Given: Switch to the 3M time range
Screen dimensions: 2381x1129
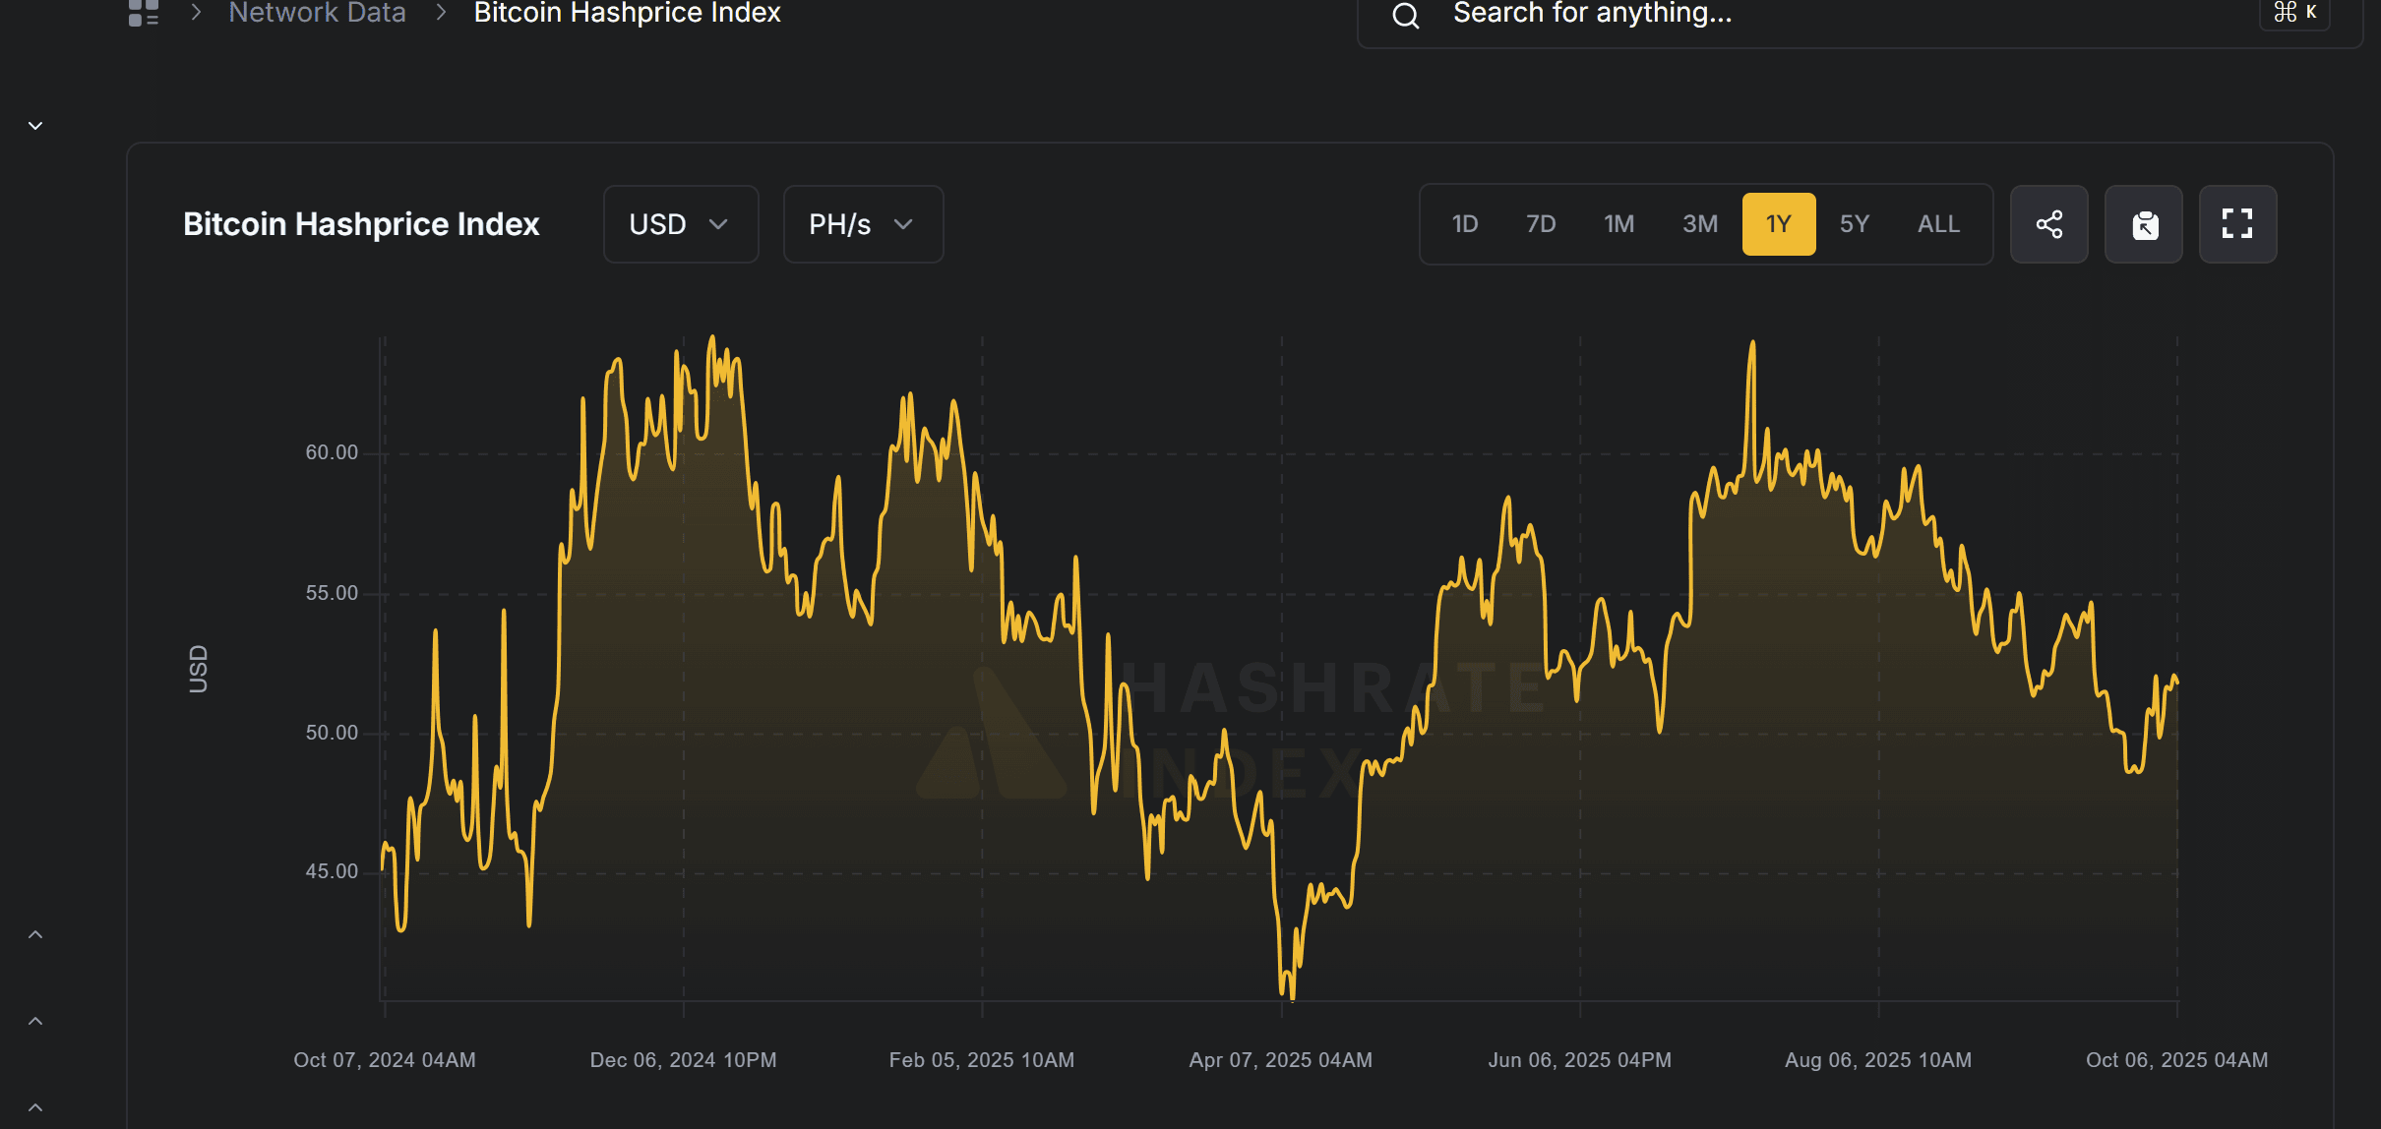Looking at the screenshot, I should [x=1700, y=224].
